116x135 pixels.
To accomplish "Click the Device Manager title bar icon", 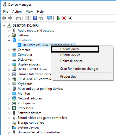I will pos(5,5).
